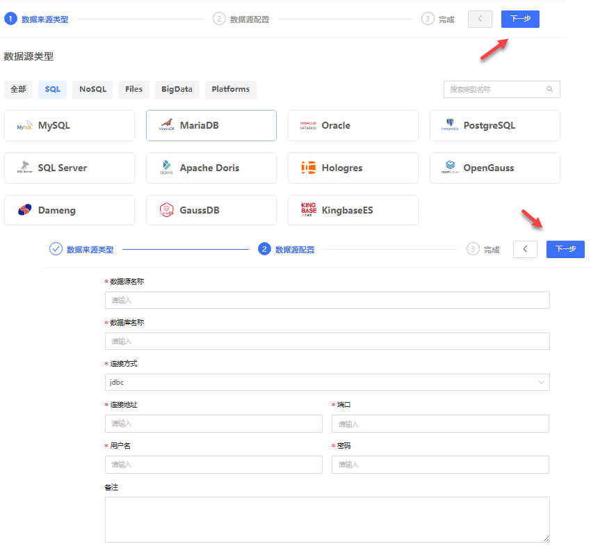591x560 pixels.
Task: Switch to the Platforms tab
Action: 231,89
